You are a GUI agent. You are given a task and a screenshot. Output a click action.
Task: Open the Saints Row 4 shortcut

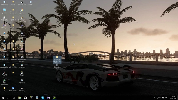click(57, 67)
